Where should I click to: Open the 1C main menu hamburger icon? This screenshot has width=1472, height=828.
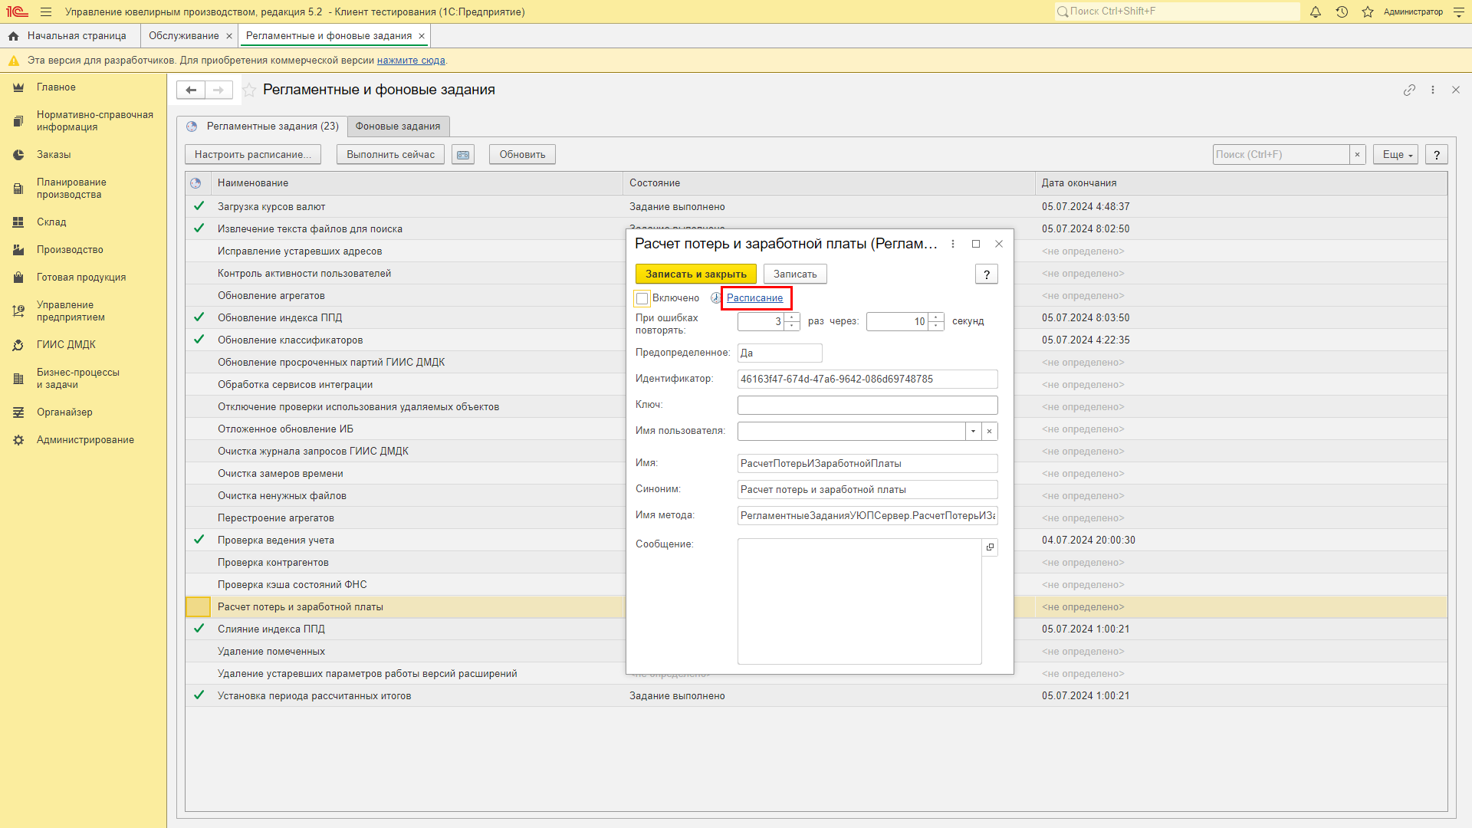[x=46, y=12]
